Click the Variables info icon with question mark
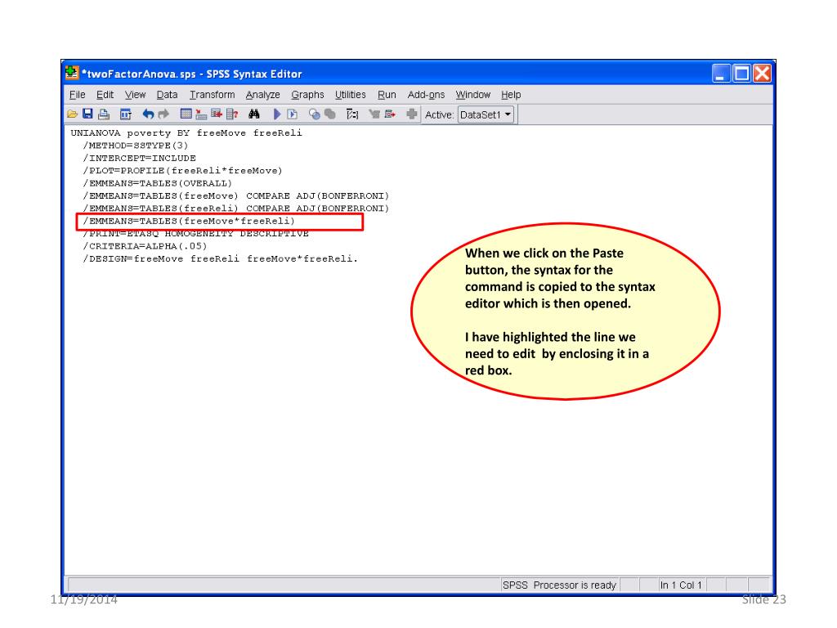Screen dimensions: 837x628 pos(232,114)
